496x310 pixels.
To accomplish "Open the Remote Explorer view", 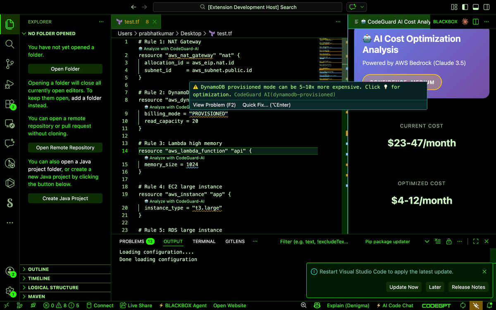I will pos(10,124).
